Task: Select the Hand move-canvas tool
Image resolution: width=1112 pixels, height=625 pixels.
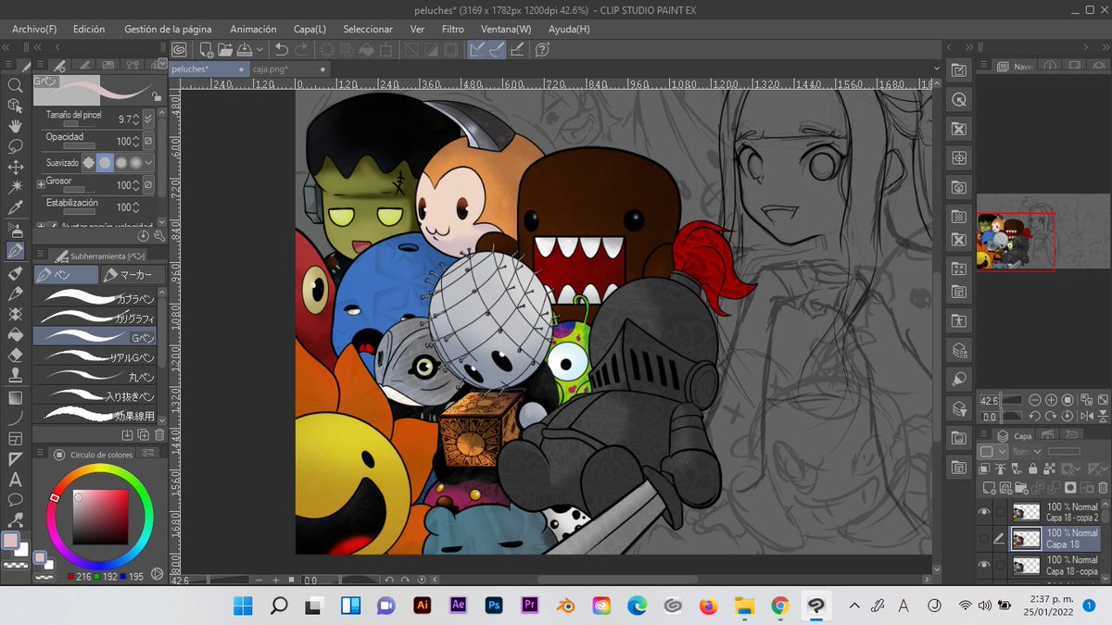Action: (x=15, y=126)
